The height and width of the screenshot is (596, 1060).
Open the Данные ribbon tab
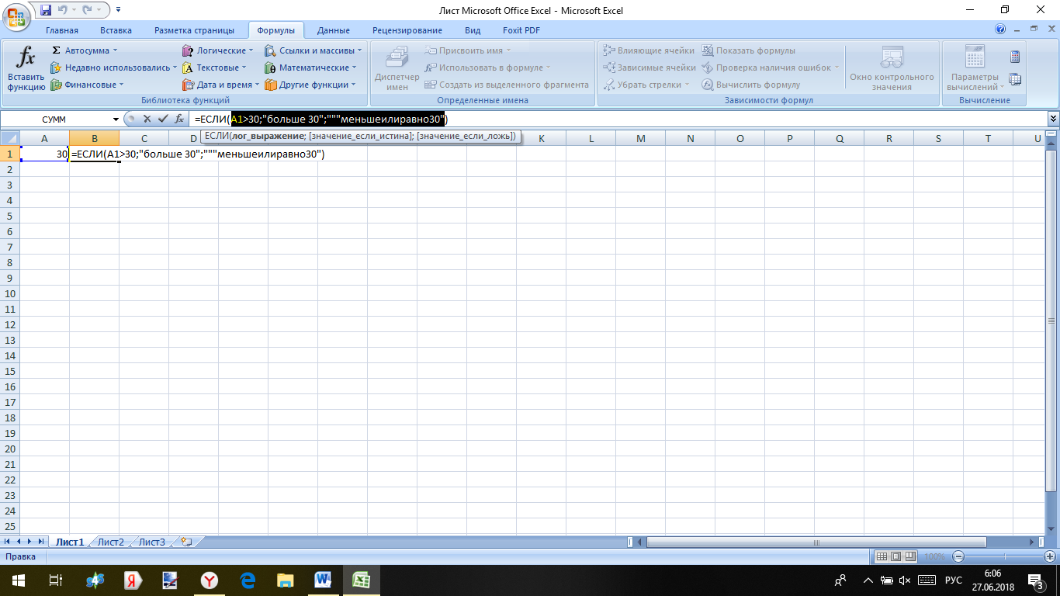tap(333, 30)
